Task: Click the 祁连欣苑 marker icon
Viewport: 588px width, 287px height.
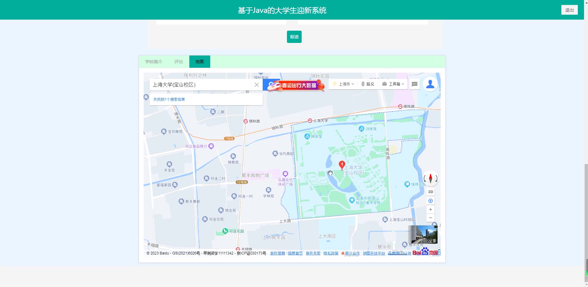Action: [x=205, y=219]
